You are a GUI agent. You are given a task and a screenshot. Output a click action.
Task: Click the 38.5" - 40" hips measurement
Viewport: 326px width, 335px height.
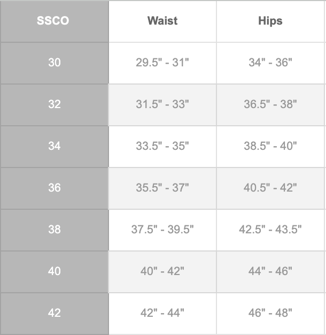270,146
